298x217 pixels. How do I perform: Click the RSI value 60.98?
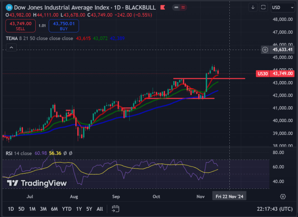pos(41,153)
